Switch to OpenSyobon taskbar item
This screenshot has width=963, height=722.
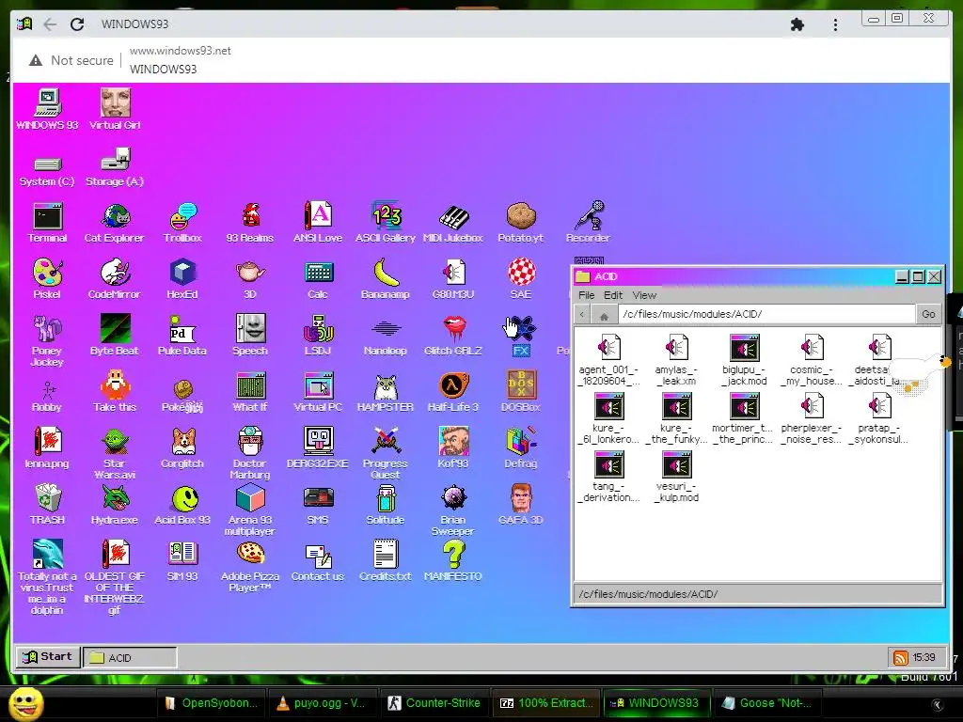tap(212, 703)
